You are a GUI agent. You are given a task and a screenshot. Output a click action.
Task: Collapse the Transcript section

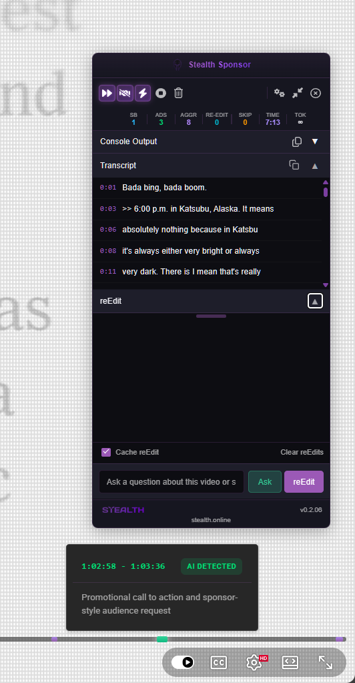click(x=315, y=166)
